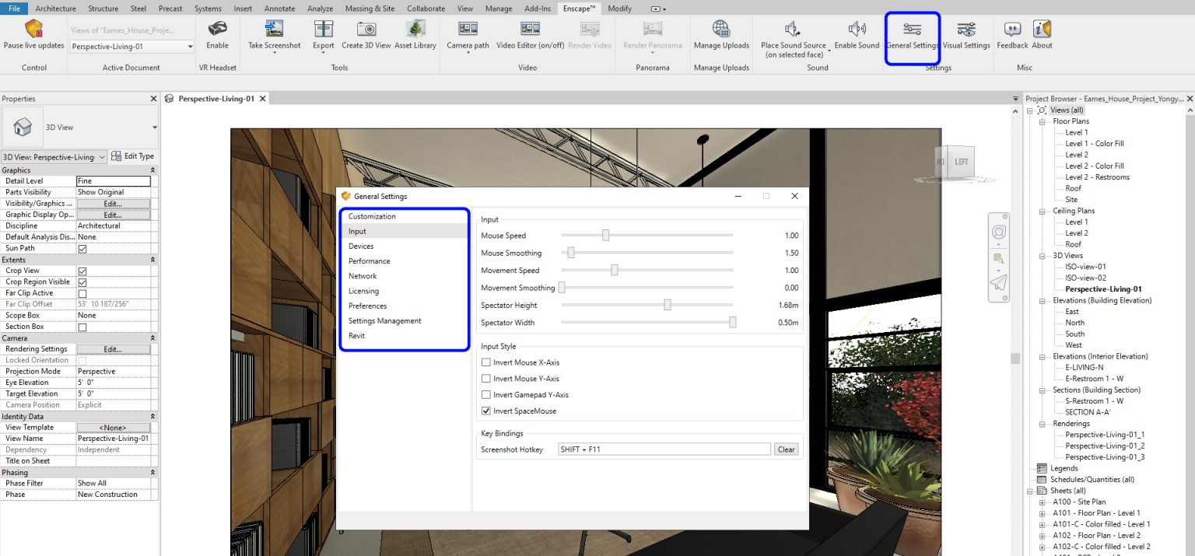
Task: Click the Create 3D View icon
Action: (366, 30)
